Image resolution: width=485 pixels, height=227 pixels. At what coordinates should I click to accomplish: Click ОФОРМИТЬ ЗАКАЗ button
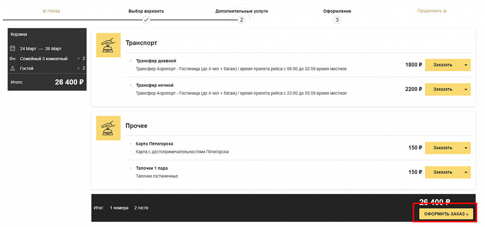[446, 214]
